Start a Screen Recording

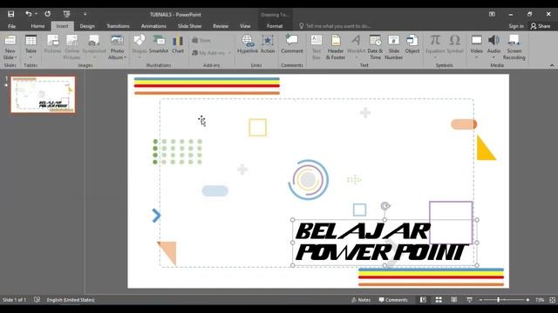[x=514, y=47]
